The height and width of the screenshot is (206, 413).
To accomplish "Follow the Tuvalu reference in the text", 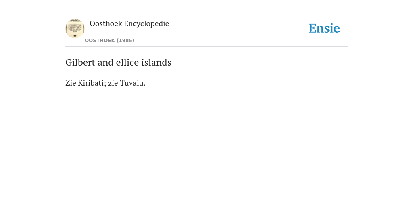I will point(131,83).
